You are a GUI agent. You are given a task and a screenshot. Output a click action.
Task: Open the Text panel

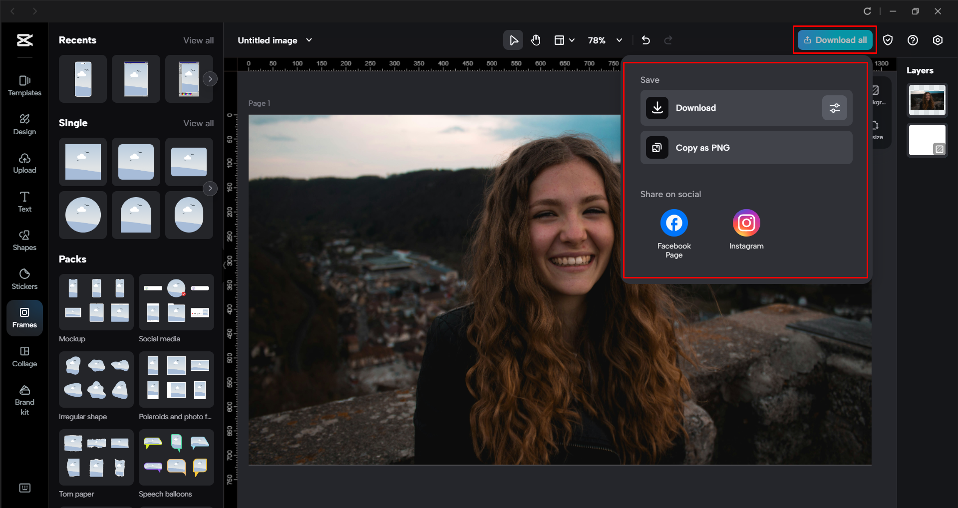[24, 201]
